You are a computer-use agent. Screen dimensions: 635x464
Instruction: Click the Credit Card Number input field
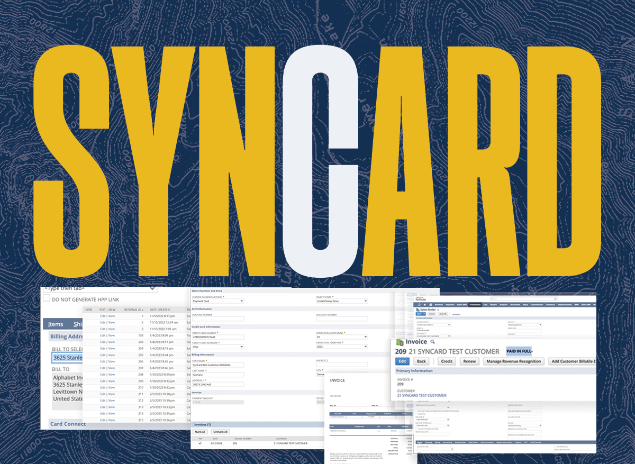click(217, 337)
